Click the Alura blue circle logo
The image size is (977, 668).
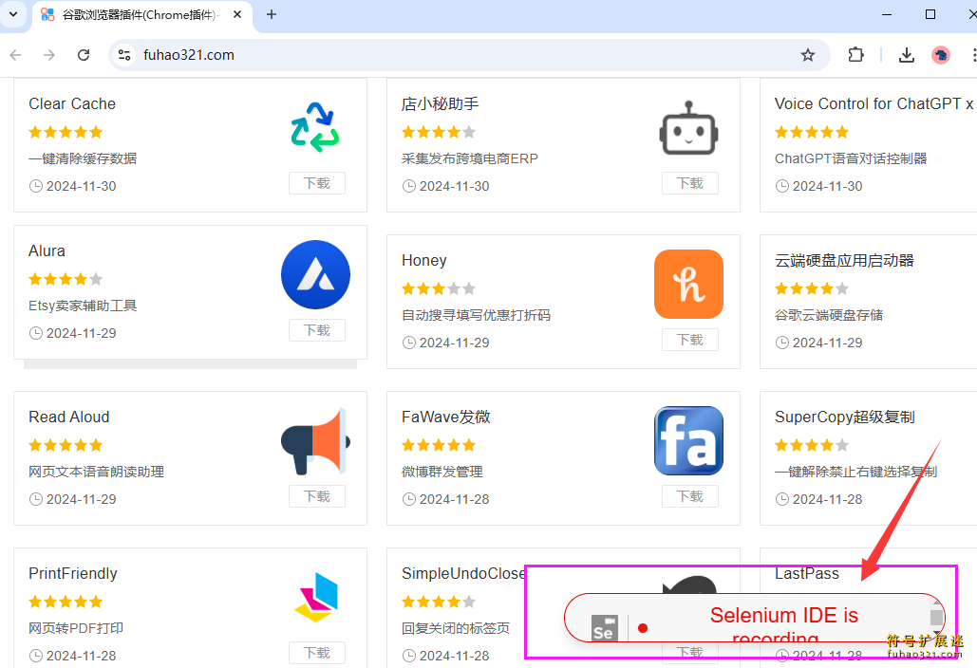(315, 274)
